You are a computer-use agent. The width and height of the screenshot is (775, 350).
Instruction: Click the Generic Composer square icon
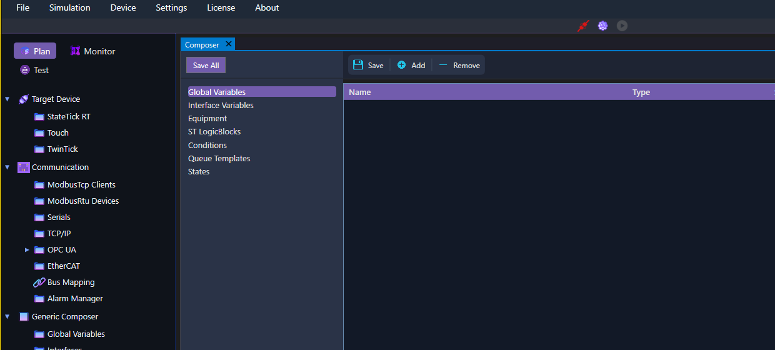click(x=24, y=316)
